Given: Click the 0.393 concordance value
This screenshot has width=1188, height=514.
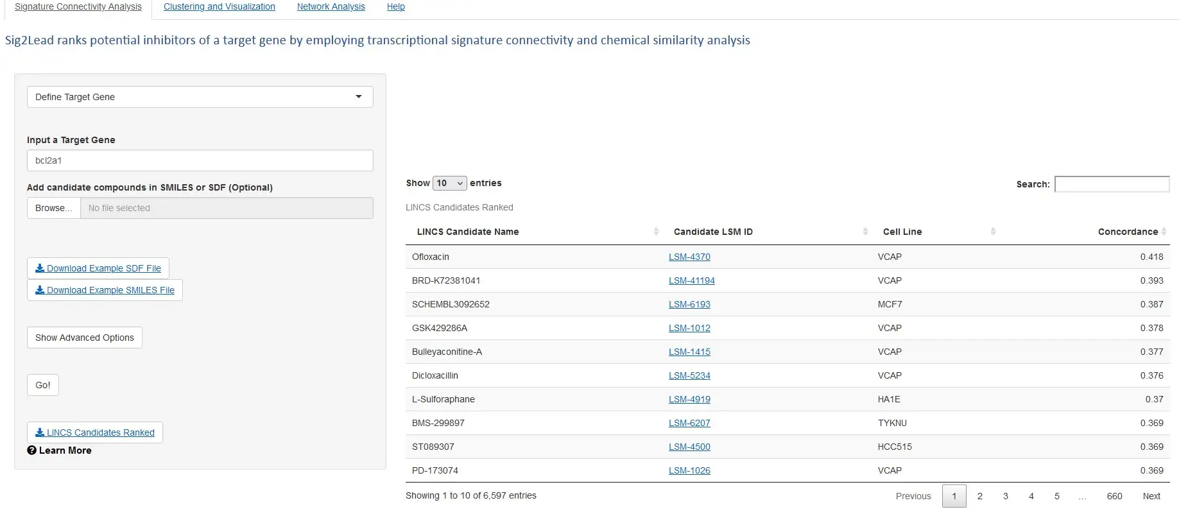Looking at the screenshot, I should click(1151, 280).
